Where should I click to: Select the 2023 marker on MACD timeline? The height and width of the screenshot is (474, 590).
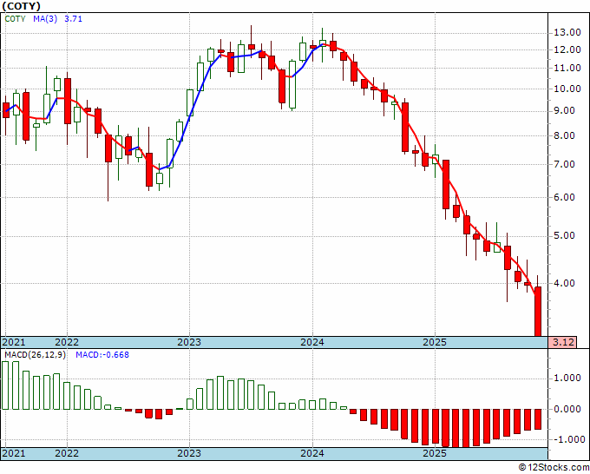tap(189, 453)
